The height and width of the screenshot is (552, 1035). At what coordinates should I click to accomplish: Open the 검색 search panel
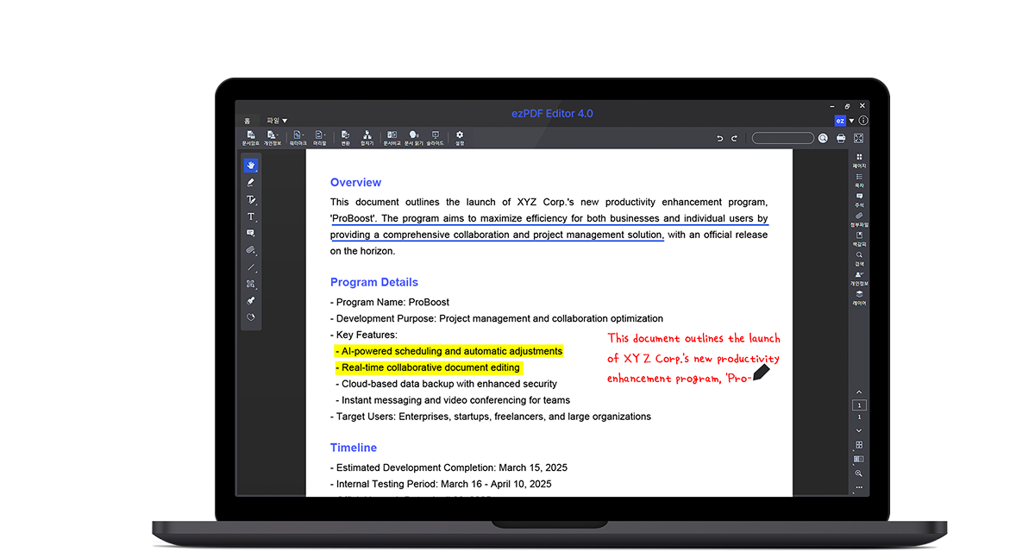pos(859,258)
